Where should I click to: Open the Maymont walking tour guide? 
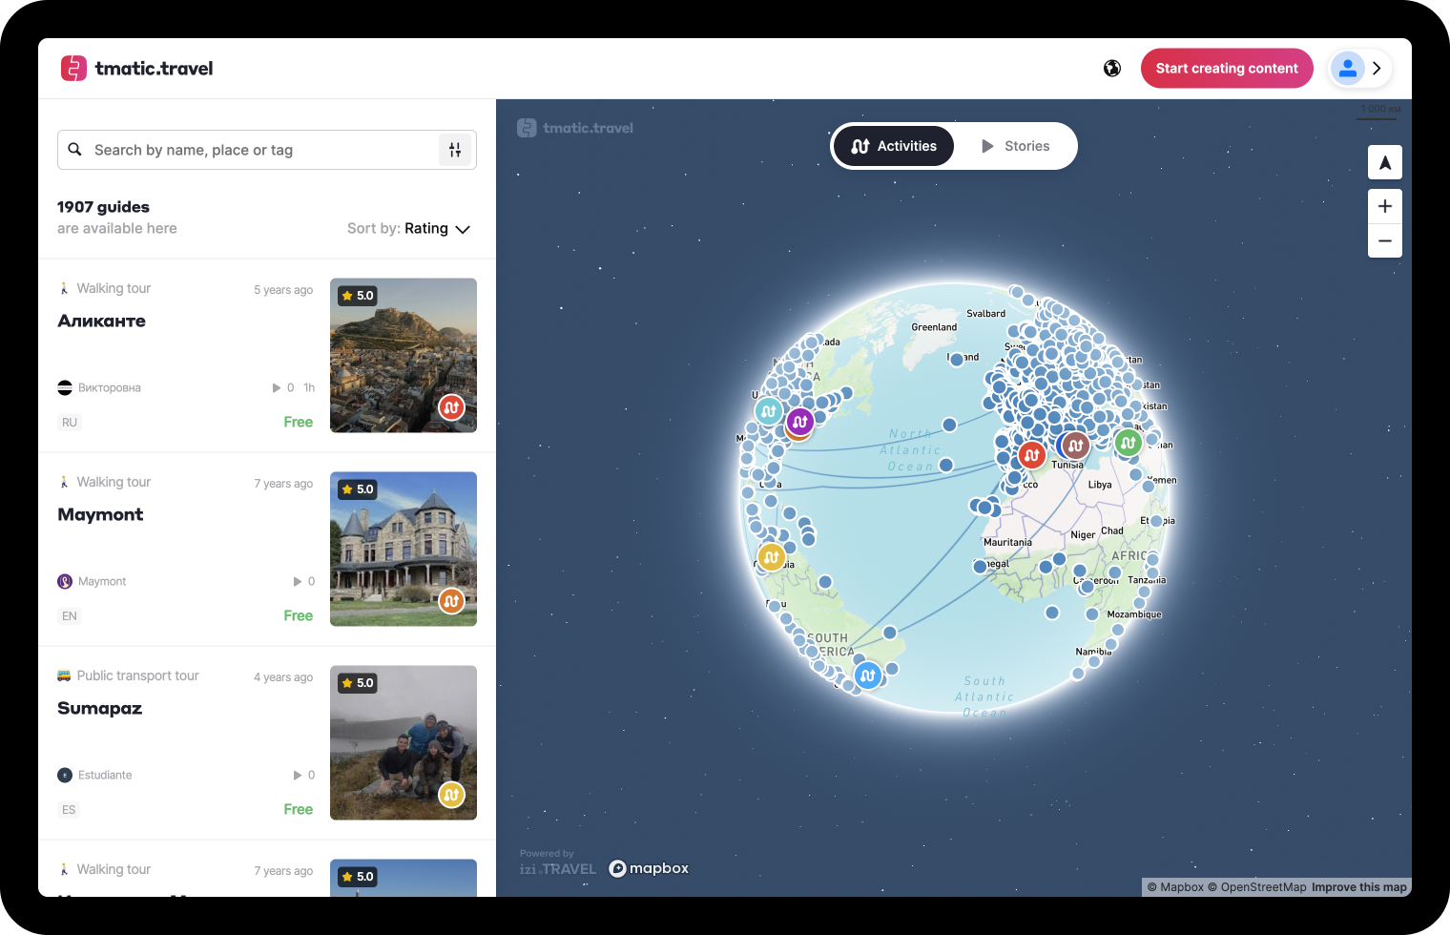(x=101, y=514)
